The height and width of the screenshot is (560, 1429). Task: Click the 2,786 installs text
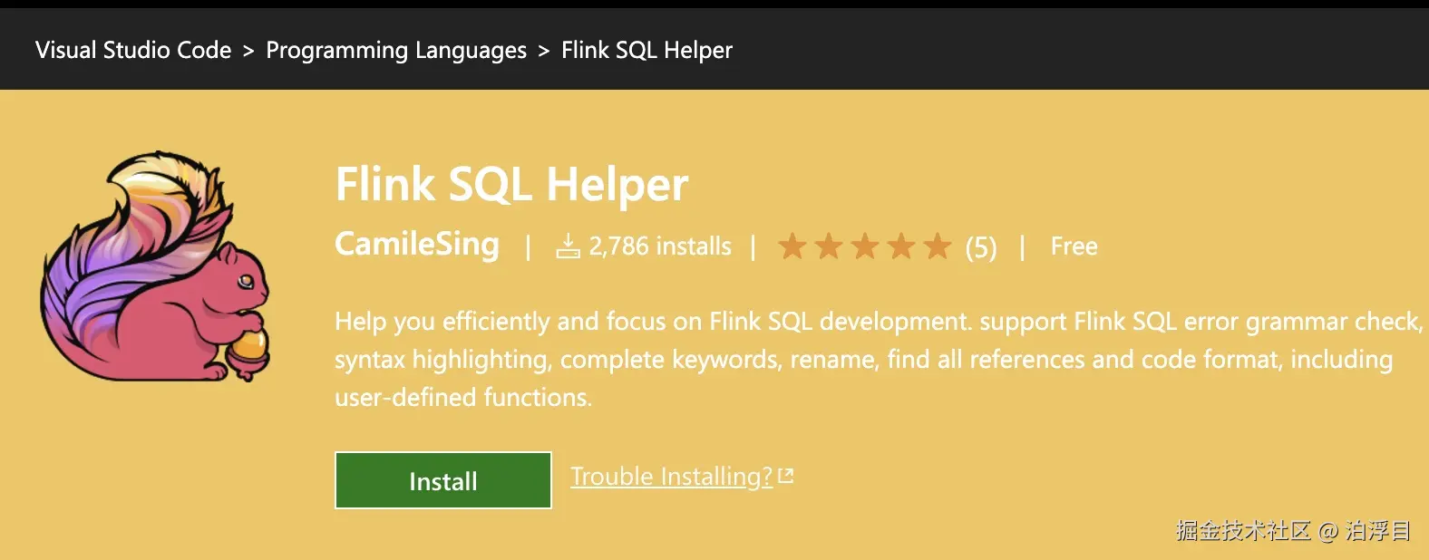[x=660, y=246]
